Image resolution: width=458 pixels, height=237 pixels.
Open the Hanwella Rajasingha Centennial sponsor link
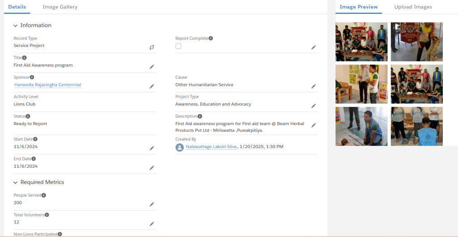[x=47, y=85]
